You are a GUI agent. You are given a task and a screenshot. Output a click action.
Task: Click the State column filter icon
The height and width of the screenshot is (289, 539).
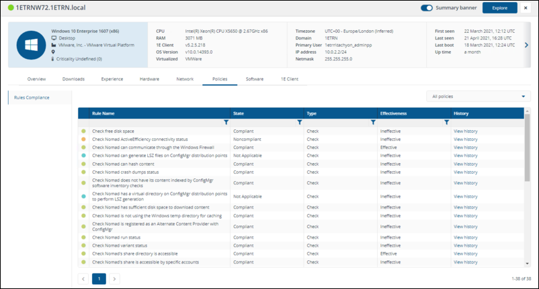click(299, 123)
